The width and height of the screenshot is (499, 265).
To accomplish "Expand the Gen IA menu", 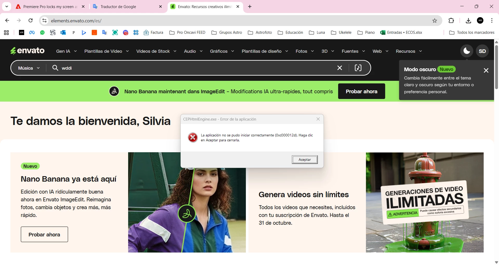I will tap(67, 51).
